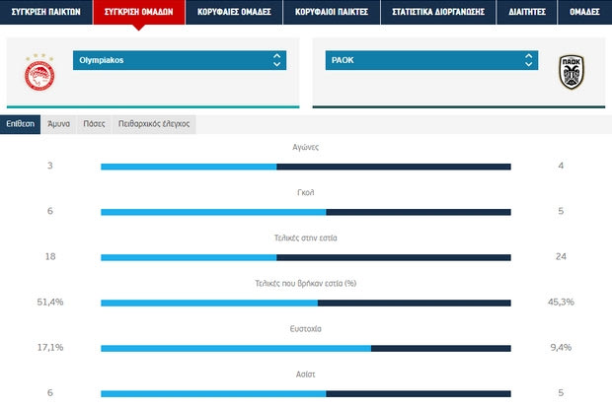Click the Olympiakos team crest logo
The width and height of the screenshot is (612, 409).
tap(39, 72)
